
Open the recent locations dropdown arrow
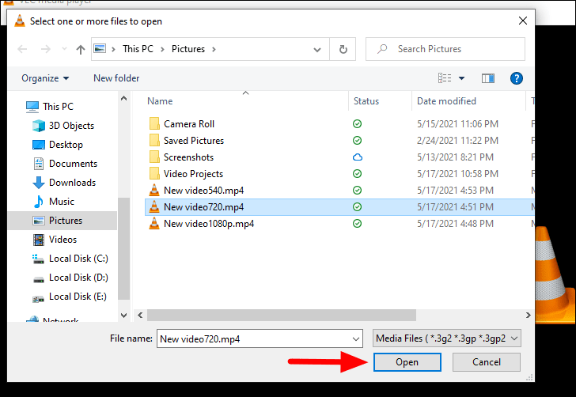64,49
